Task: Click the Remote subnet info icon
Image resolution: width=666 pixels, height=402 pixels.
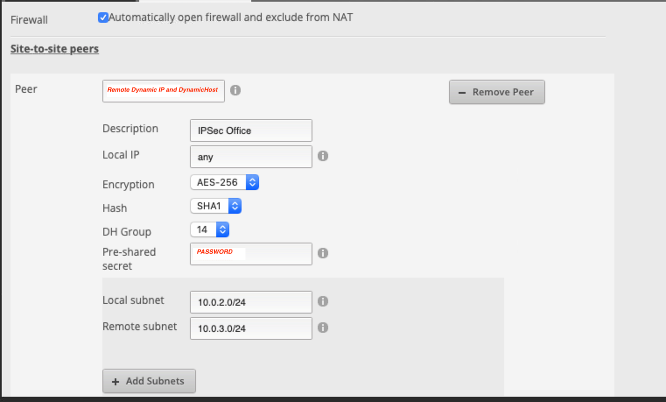Action: [323, 328]
